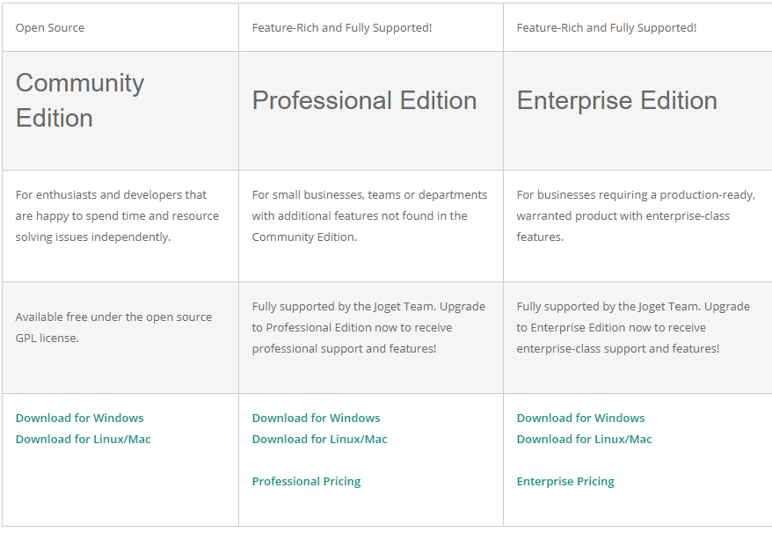Click the Open Source label

pos(50,27)
